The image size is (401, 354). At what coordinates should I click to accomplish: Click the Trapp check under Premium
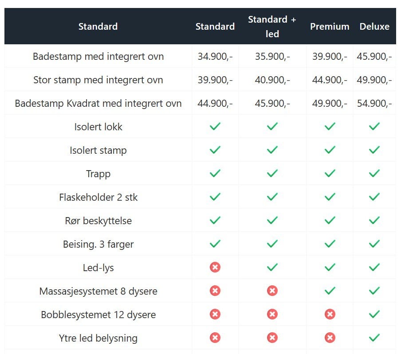330,173
